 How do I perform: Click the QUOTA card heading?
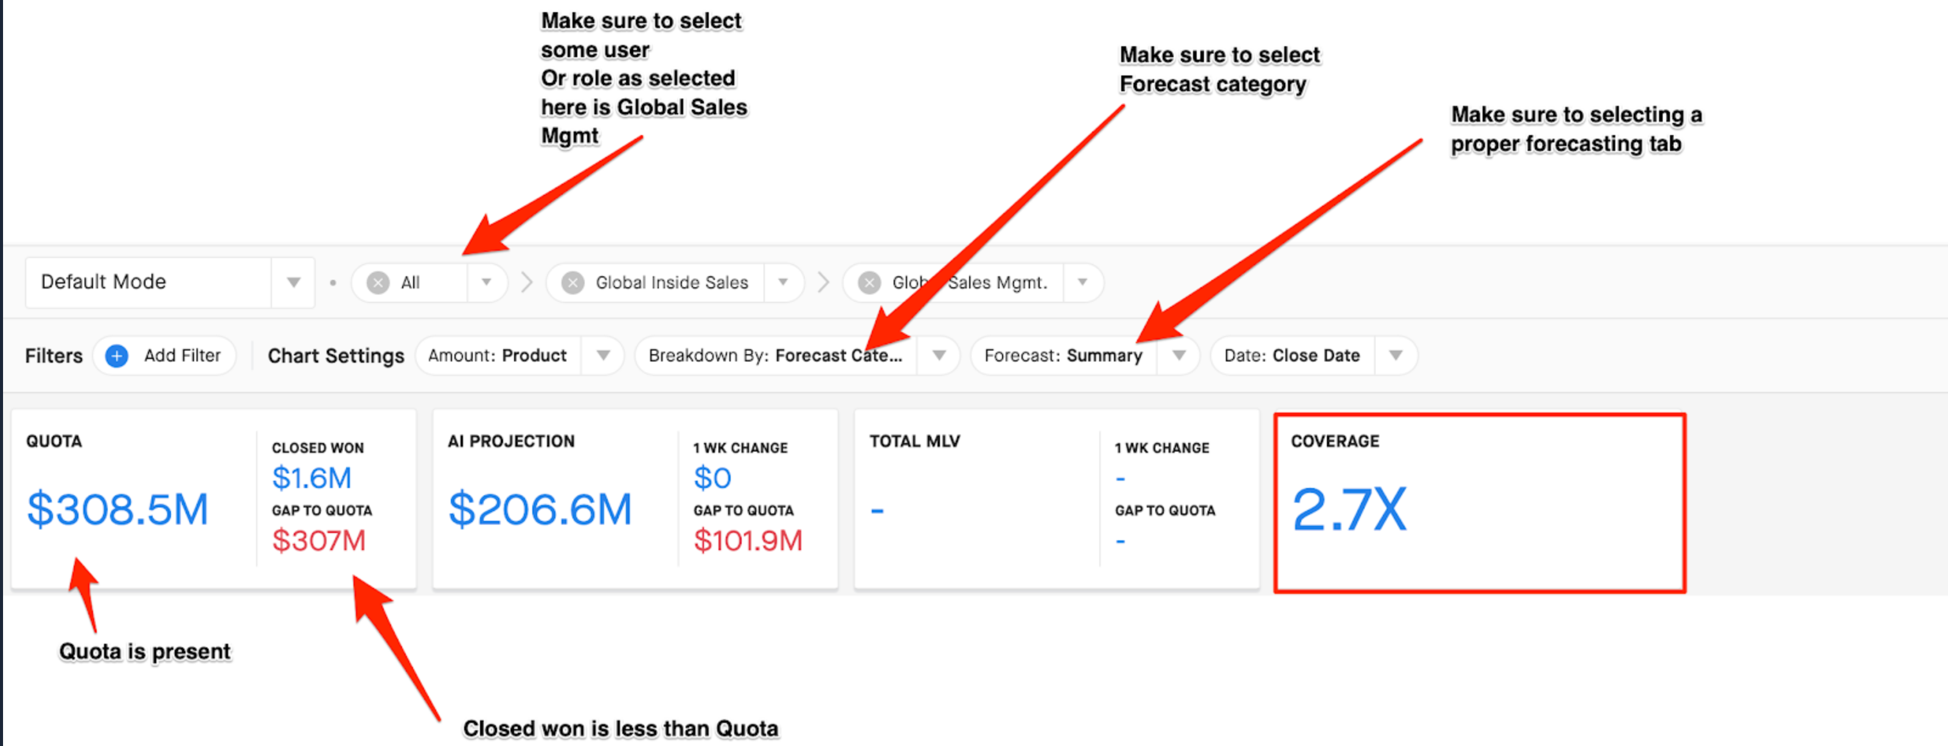pos(54,441)
